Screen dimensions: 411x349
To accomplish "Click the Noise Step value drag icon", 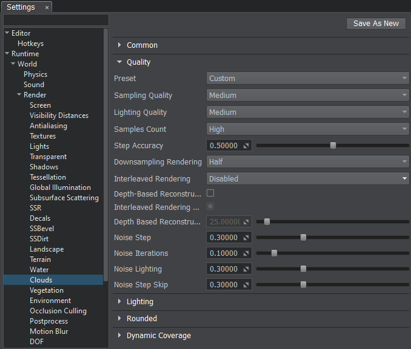I will (246, 238).
